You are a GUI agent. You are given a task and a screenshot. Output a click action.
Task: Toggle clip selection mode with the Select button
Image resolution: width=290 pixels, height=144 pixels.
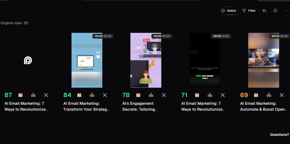tap(229, 11)
